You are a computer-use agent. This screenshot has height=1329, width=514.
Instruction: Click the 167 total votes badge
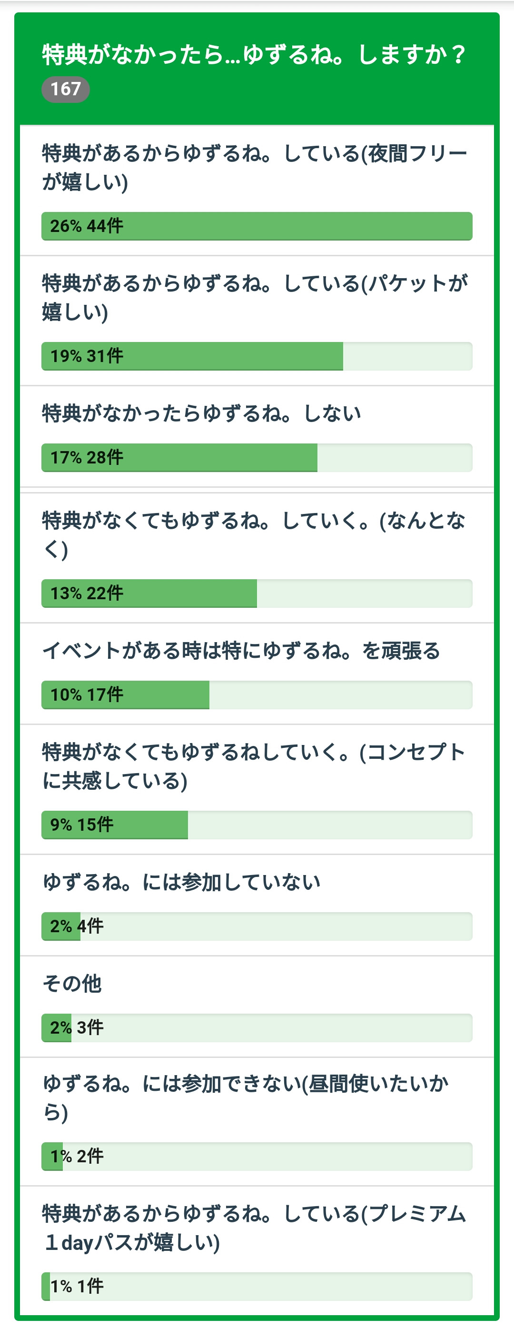point(66,89)
